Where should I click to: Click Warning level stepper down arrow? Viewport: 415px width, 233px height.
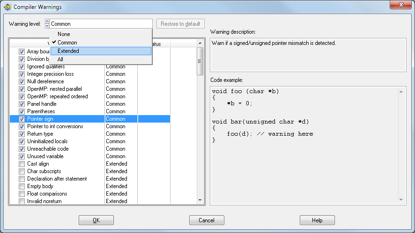tap(47, 26)
